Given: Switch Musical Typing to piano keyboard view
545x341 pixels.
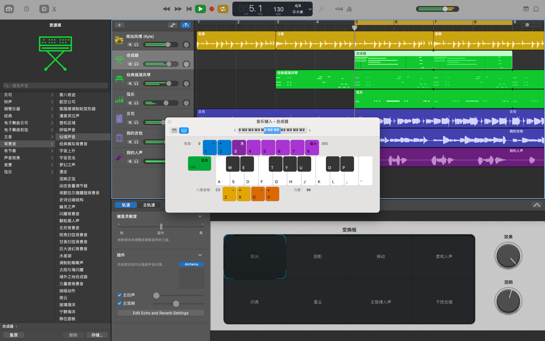Looking at the screenshot, I should coord(174,131).
